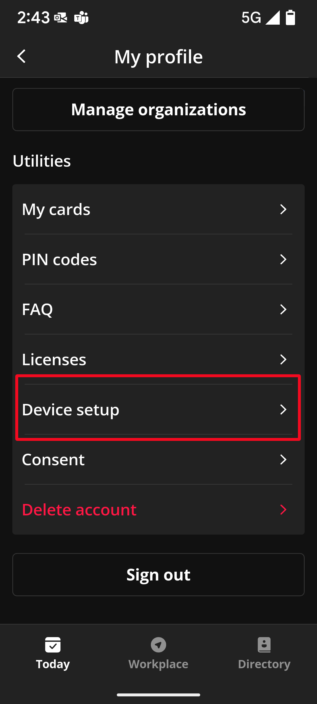Tap the bottom home gesture bar
The image size is (317, 704).
pyautogui.click(x=158, y=695)
